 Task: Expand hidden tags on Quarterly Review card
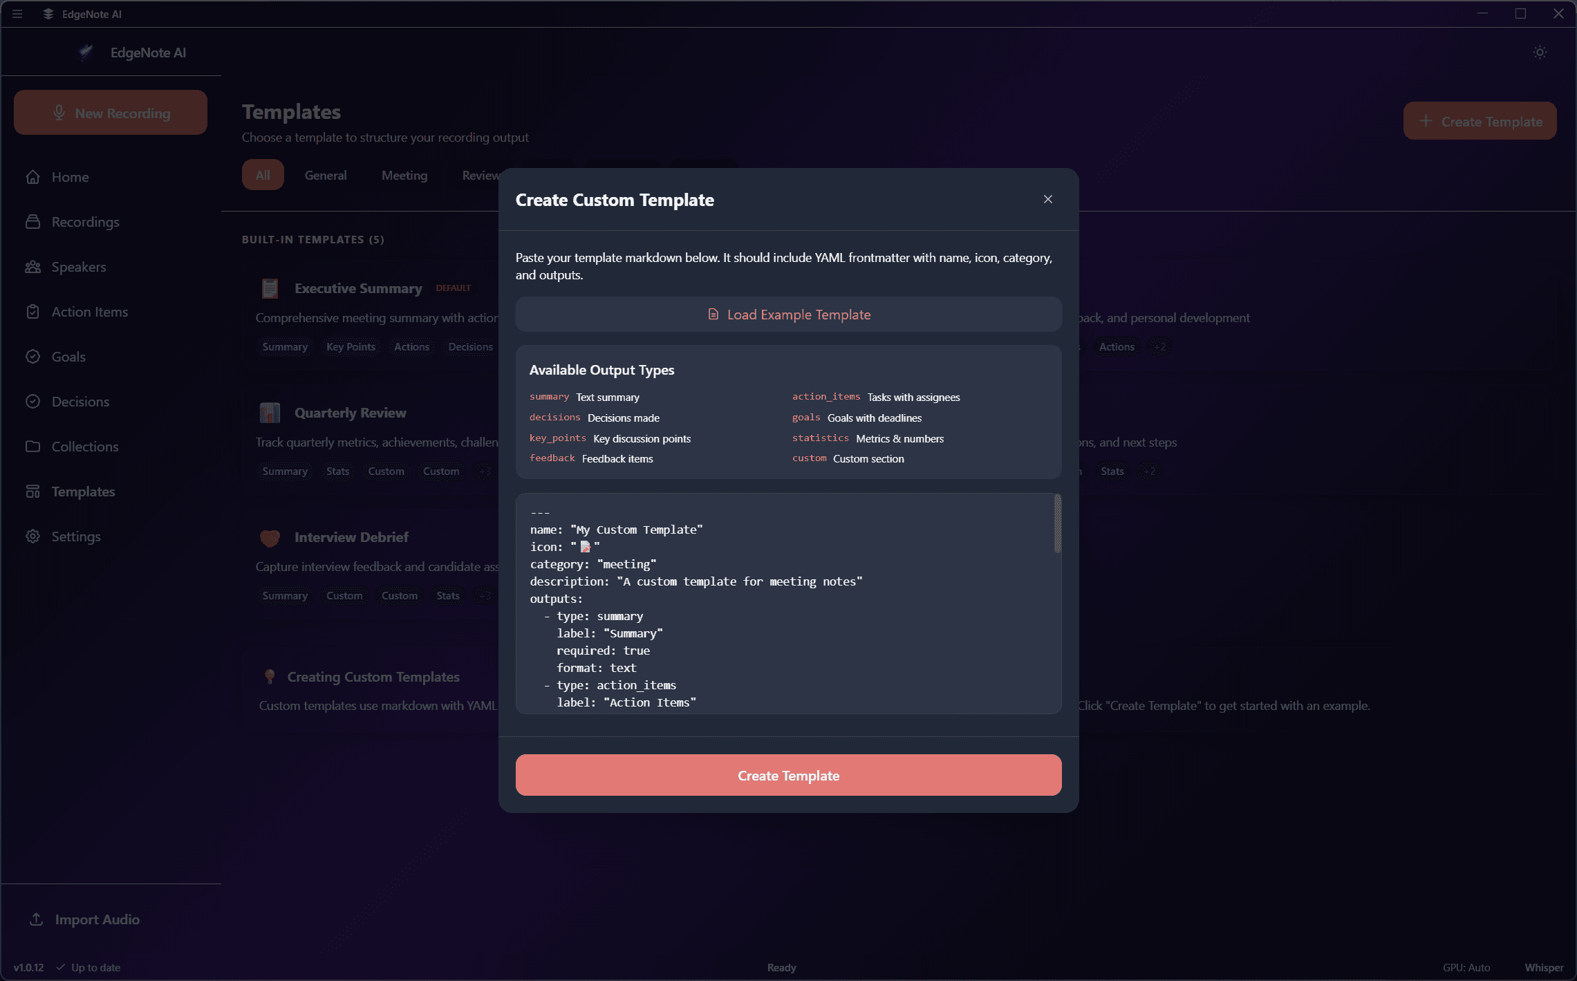(484, 471)
